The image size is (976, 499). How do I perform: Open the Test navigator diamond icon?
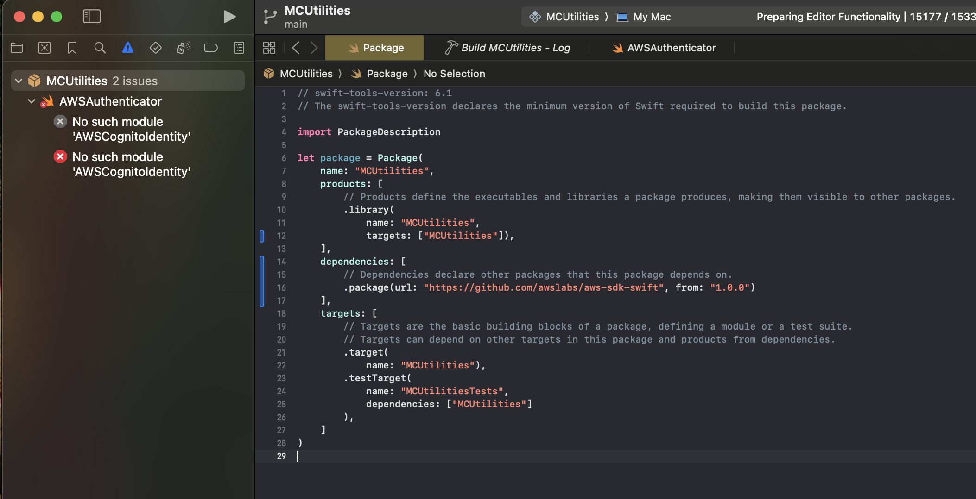coord(156,48)
